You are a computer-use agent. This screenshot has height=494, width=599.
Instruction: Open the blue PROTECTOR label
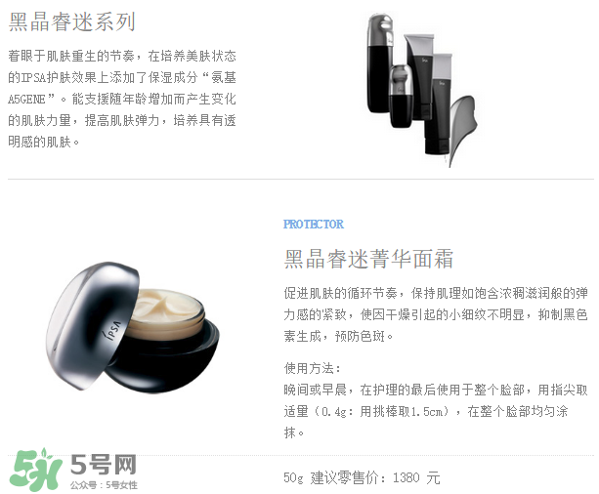pos(314,225)
